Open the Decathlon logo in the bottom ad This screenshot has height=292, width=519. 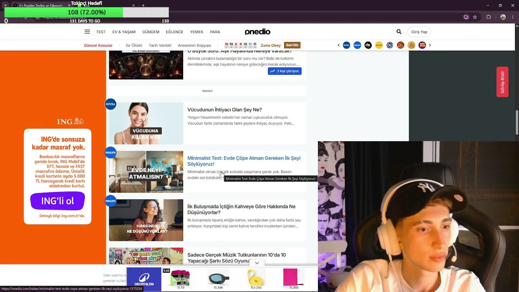144,279
